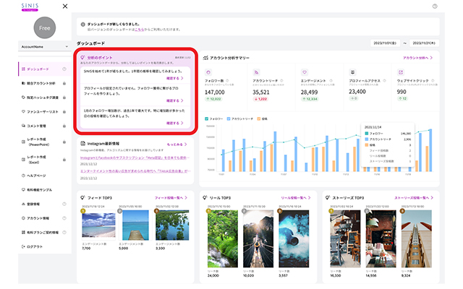This screenshot has height=289, width=463.
Task: Follow the こちら link in the notice banner
Action: tap(140, 30)
